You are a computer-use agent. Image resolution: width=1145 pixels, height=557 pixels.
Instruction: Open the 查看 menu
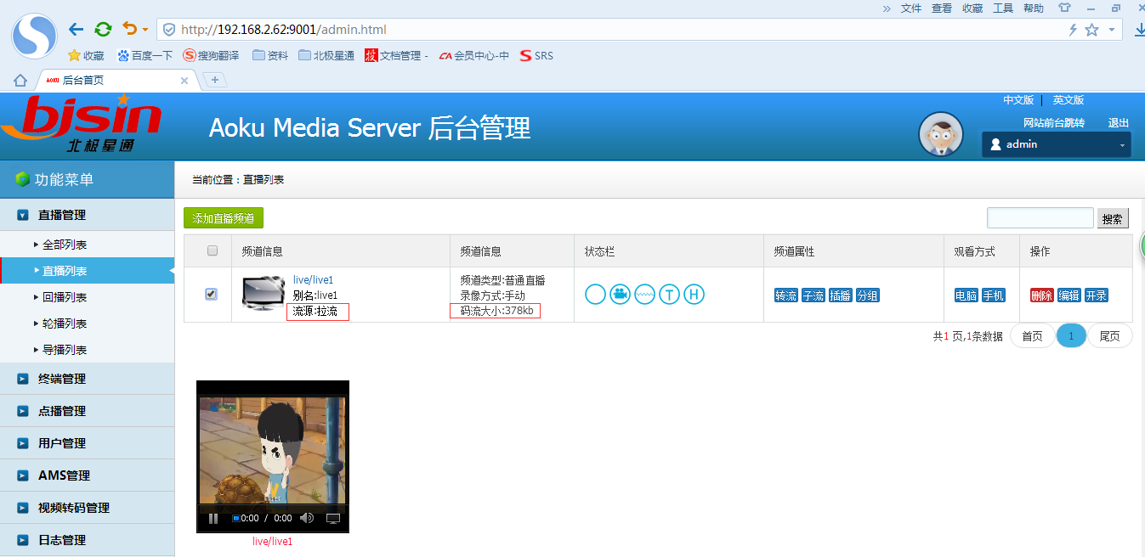pos(942,8)
